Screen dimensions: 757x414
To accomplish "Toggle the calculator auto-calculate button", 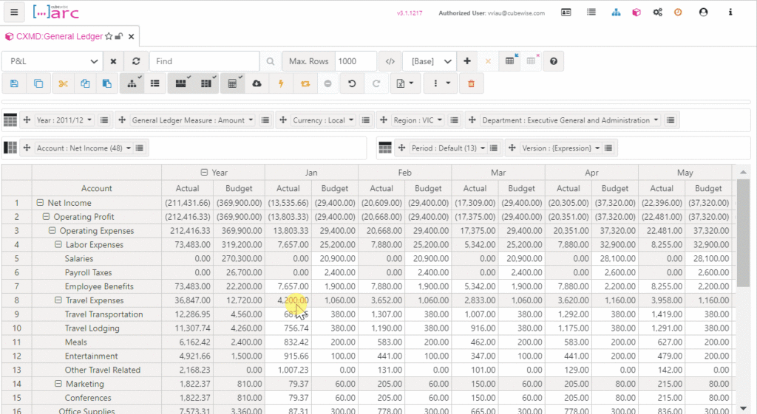I will pyautogui.click(x=232, y=83).
